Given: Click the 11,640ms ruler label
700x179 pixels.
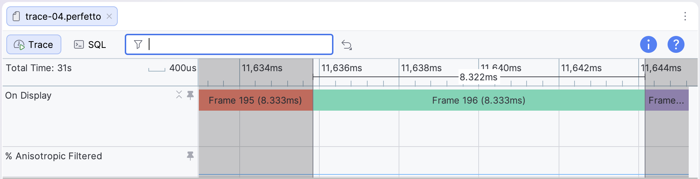Looking at the screenshot, I should click(x=501, y=68).
